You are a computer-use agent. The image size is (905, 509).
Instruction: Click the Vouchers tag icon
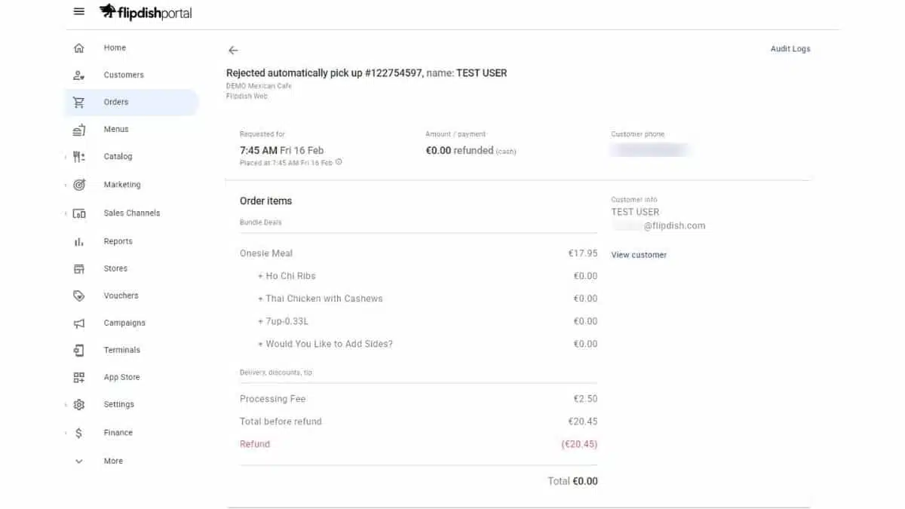click(x=79, y=296)
